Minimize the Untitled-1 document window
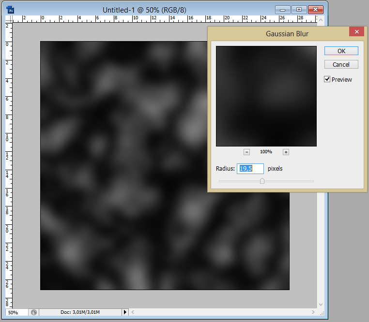Viewport: 369px width, 322px height. [282, 10]
